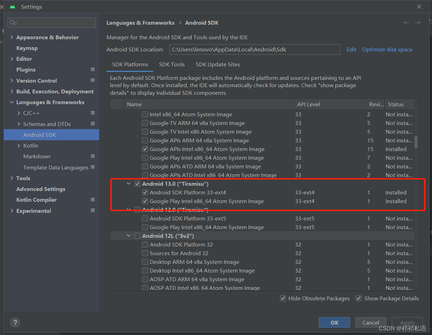
Task: Open Template Data Languages settings
Action: (56, 167)
